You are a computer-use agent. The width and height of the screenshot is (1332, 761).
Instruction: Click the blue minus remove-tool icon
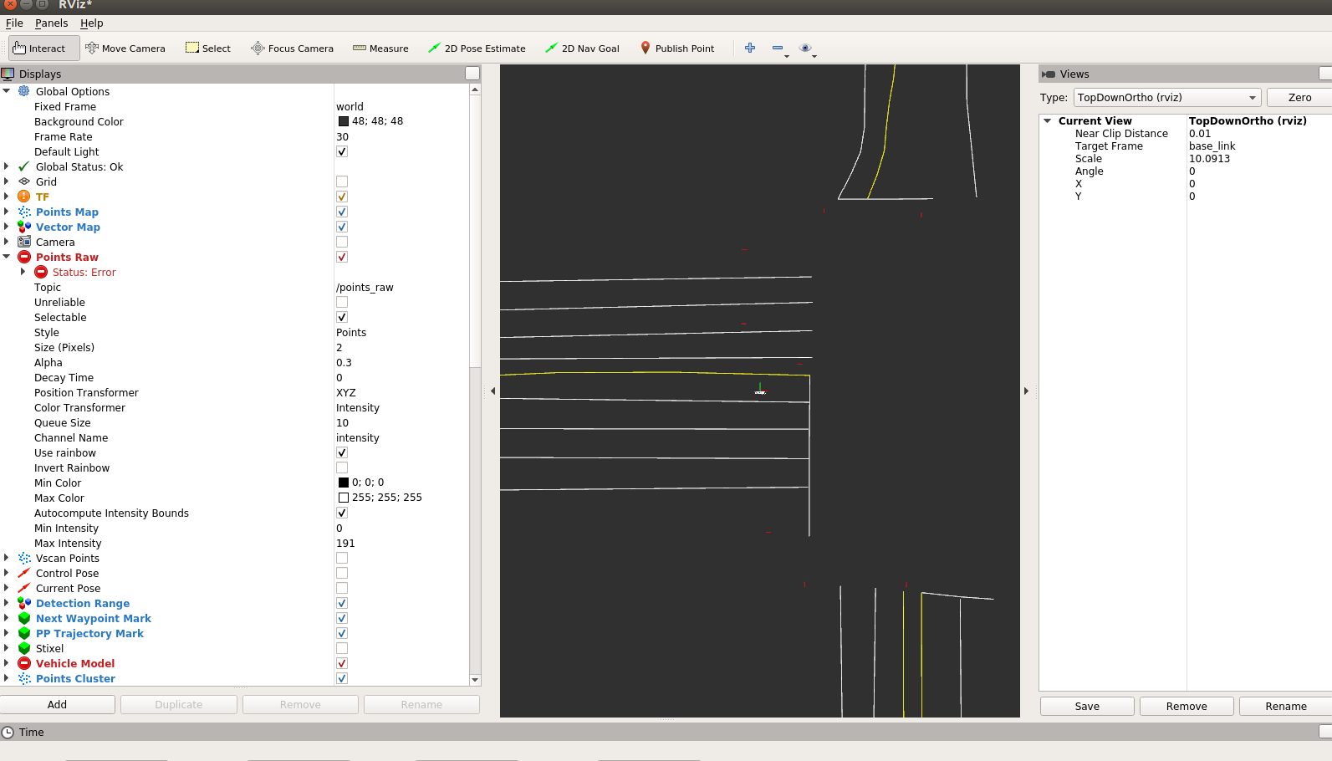[x=778, y=48]
